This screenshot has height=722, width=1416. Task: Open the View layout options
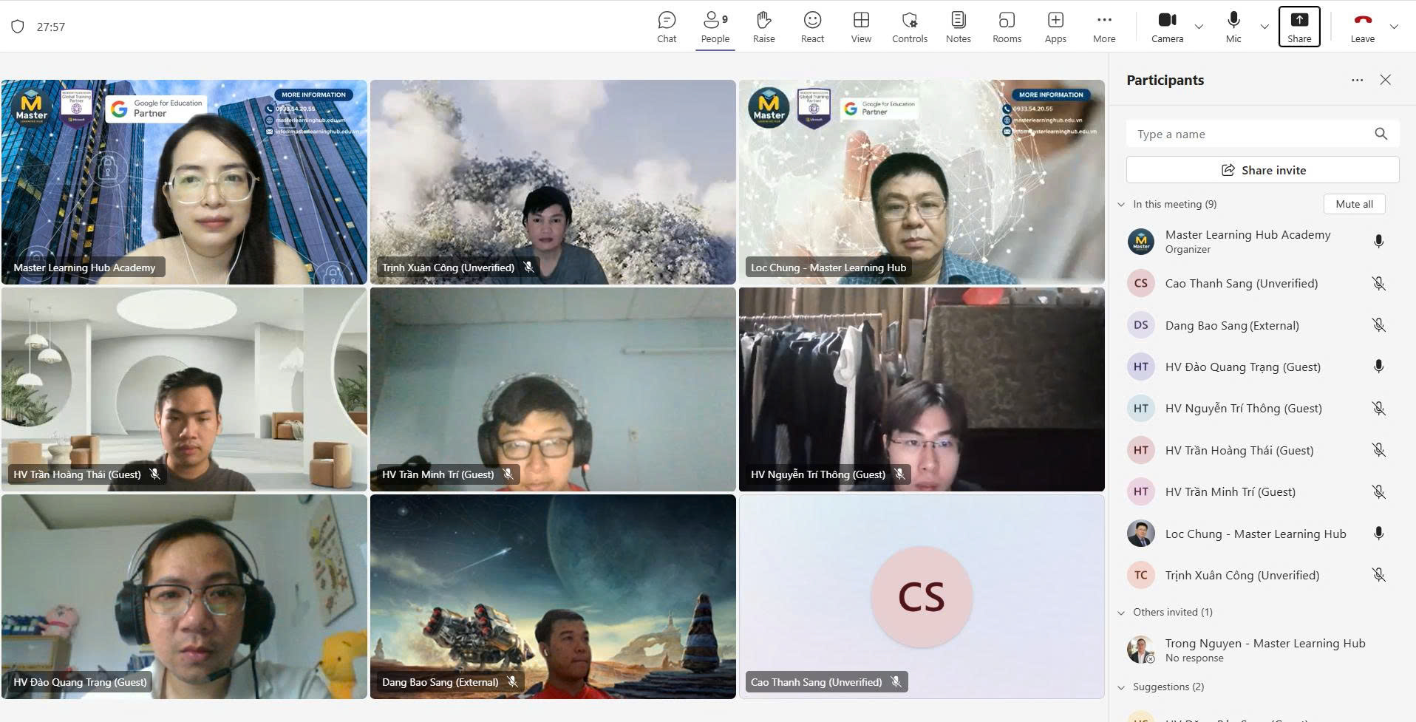[861, 27]
